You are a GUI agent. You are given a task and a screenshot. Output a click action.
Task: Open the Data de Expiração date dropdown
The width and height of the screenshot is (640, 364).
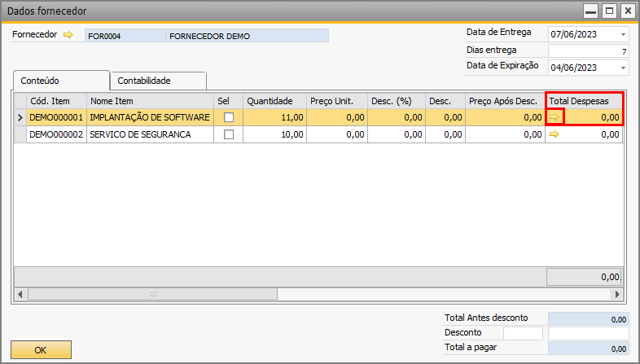click(623, 68)
